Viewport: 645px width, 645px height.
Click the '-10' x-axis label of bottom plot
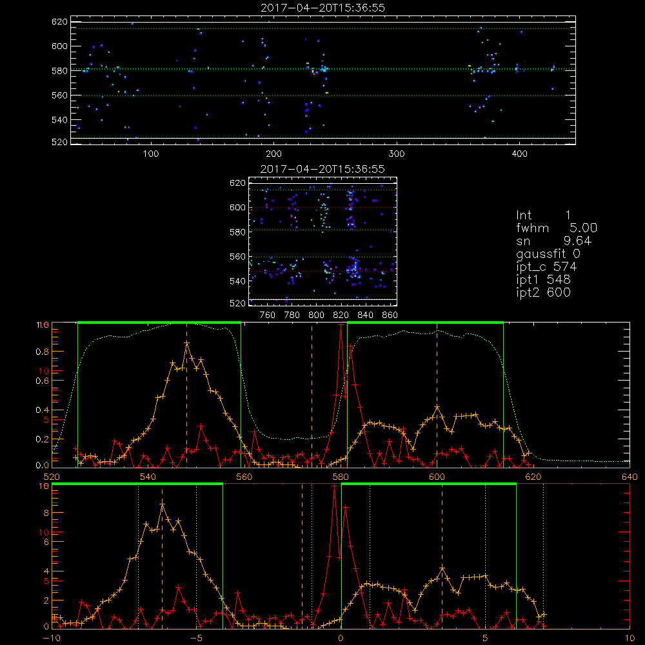click(x=52, y=638)
